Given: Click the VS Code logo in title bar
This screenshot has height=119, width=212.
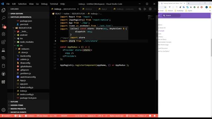Looking at the screenshot, I should coord(2,4).
